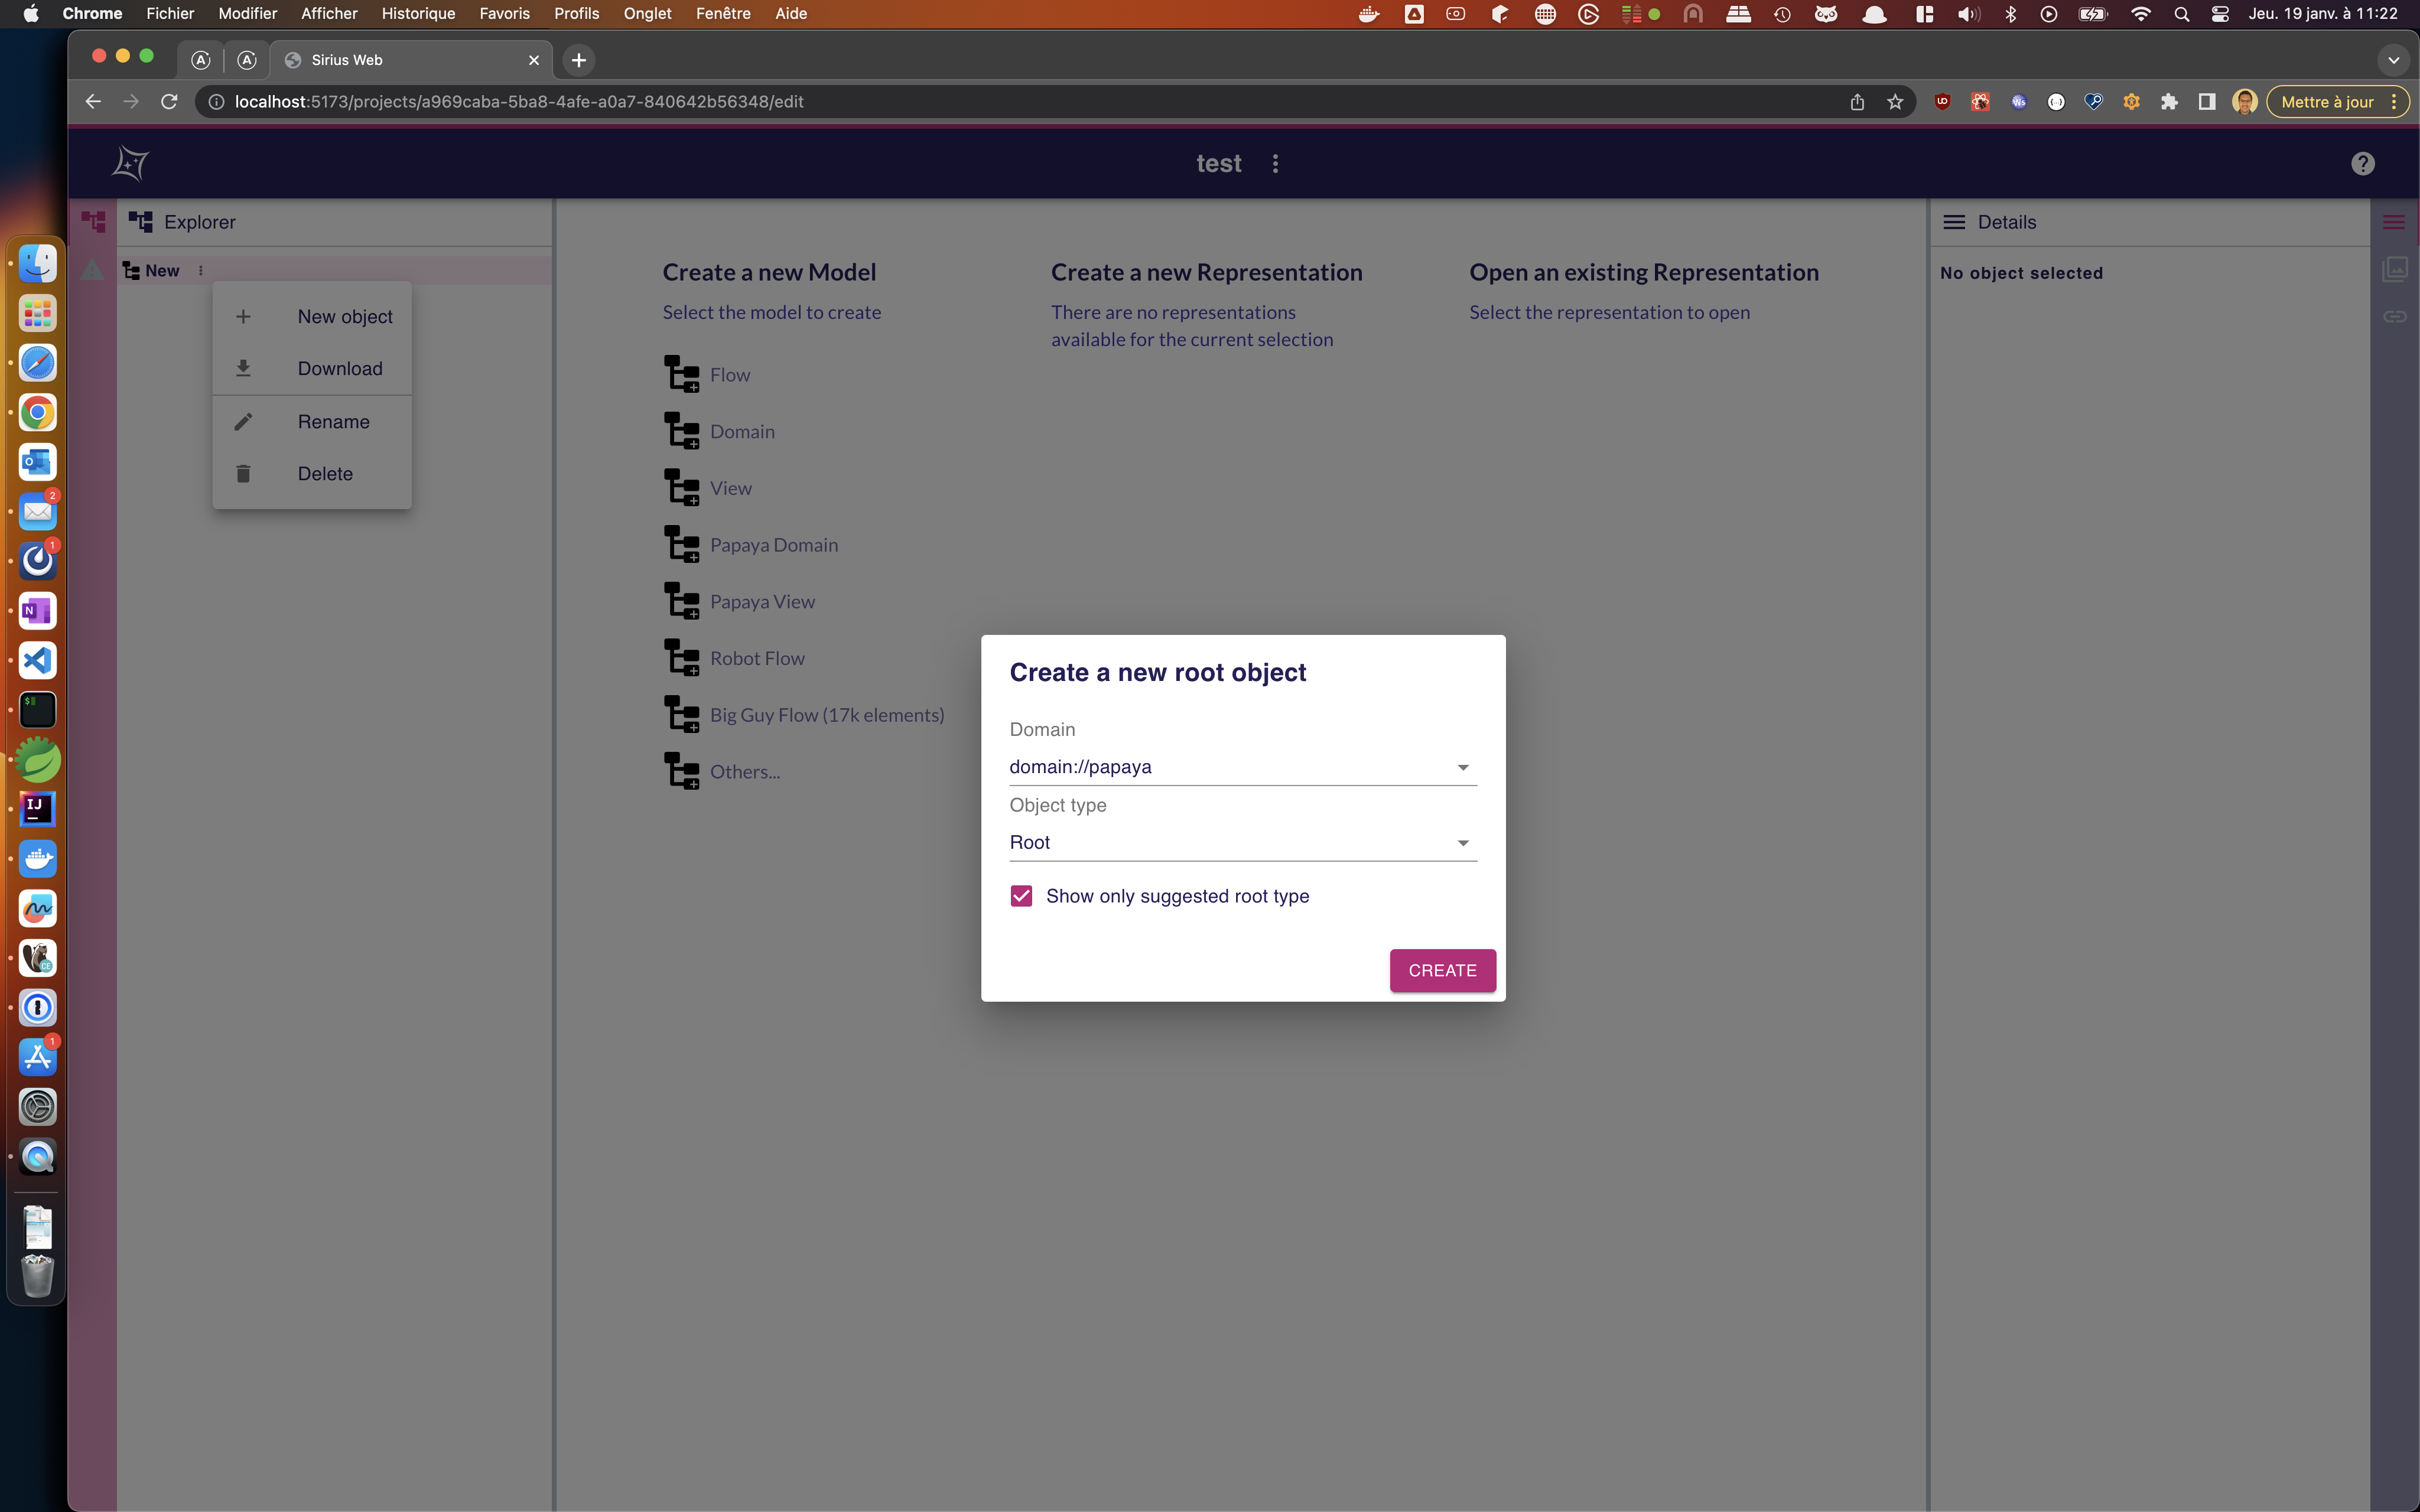Image resolution: width=2420 pixels, height=1512 pixels.
Task: Click the Explorer tree icon in left sidebar
Action: tap(93, 222)
